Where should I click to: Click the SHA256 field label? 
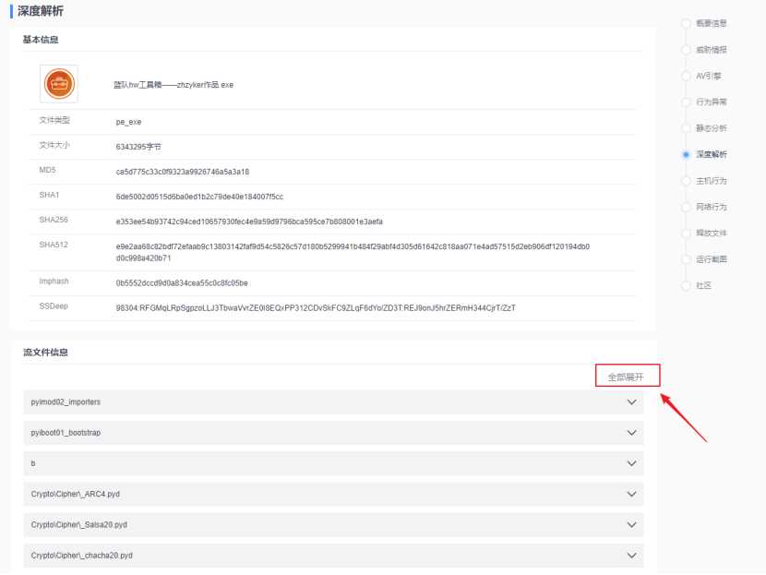54,220
